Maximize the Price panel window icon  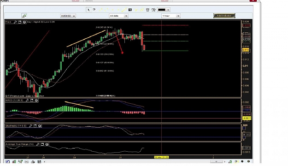20,22
